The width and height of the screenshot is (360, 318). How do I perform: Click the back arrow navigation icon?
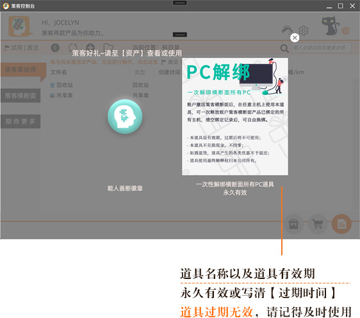pyautogui.click(x=55, y=48)
